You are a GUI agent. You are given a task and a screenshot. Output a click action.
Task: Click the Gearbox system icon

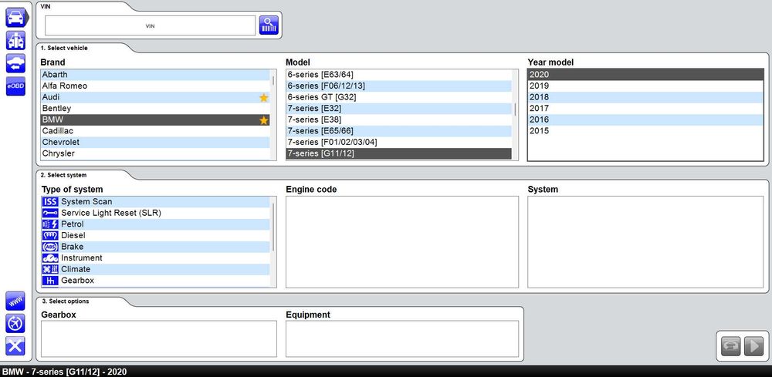(x=50, y=281)
